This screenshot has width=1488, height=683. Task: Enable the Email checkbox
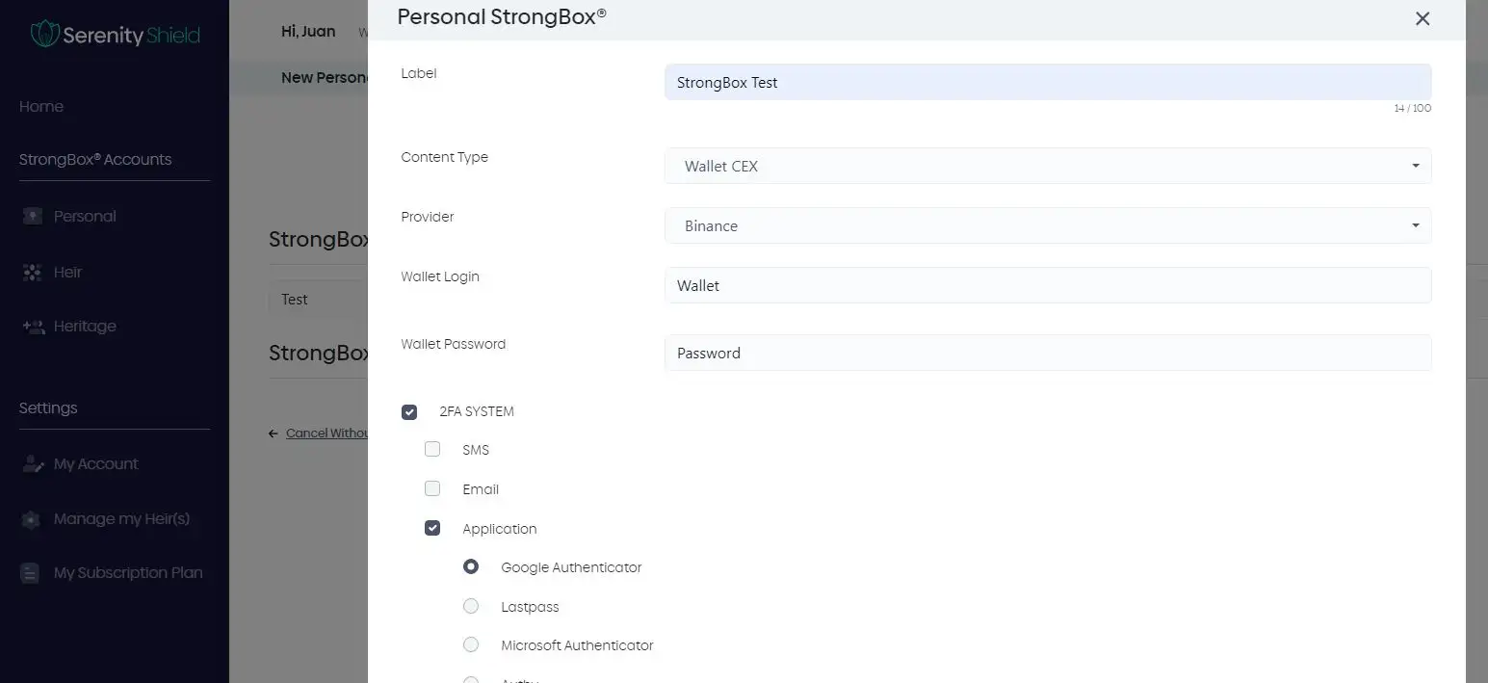coord(432,489)
